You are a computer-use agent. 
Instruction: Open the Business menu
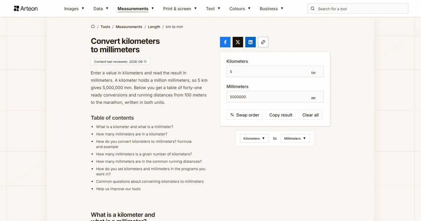point(272,9)
